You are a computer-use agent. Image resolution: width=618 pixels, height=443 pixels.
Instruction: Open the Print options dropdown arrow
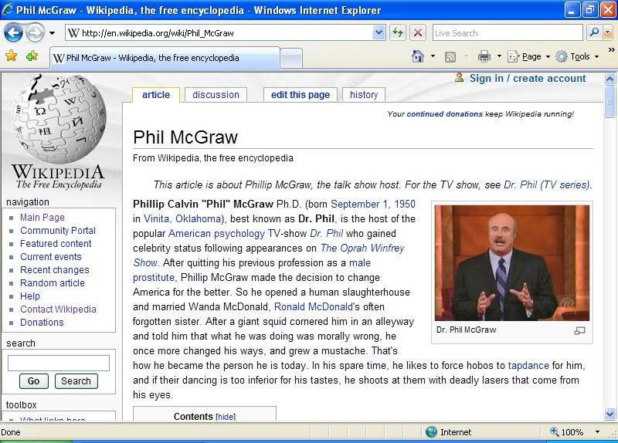click(x=499, y=56)
